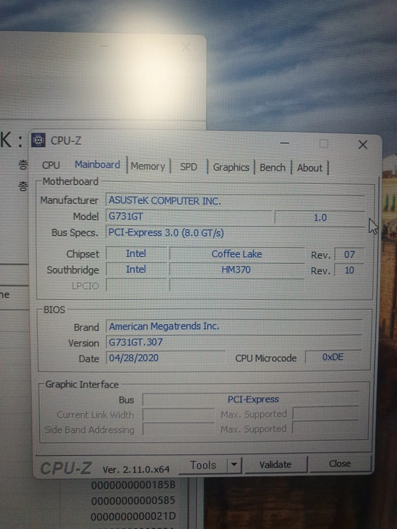This screenshot has height=529, width=397.
Task: Click the Validate button
Action: pos(276,465)
